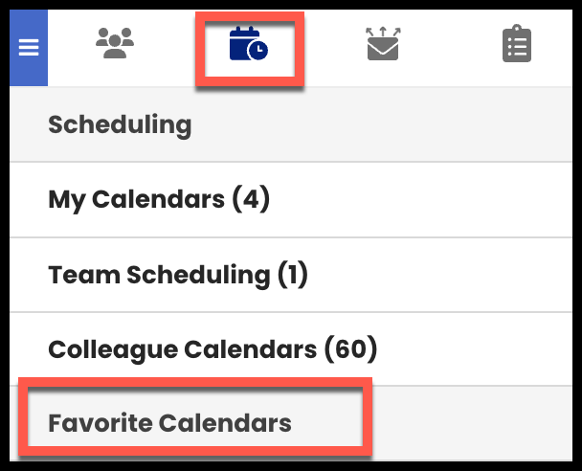The width and height of the screenshot is (582, 471).
Task: Switch to the email campaigns tab icon
Action: (x=383, y=43)
